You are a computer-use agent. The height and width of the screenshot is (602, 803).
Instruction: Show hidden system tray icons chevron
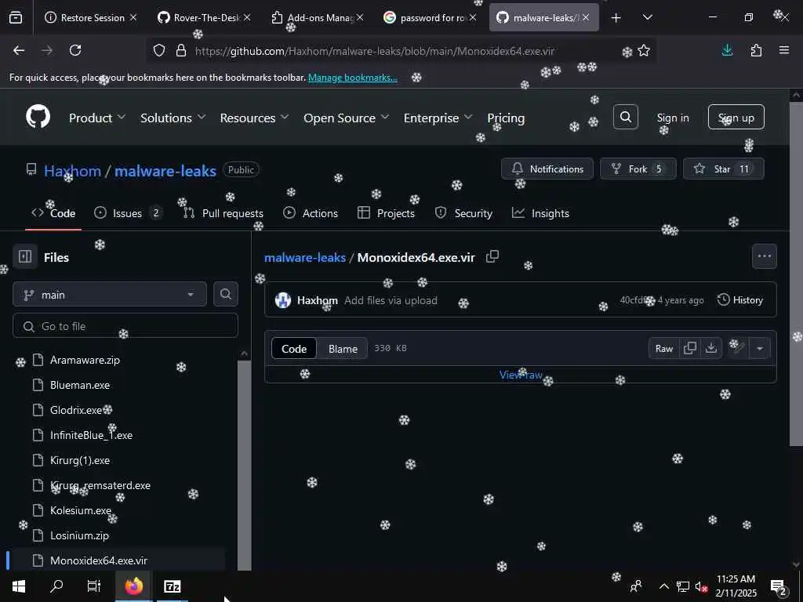663,586
